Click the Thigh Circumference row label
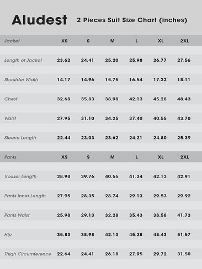Image resolution: width=202 pixels, height=269 pixels. coord(28,254)
